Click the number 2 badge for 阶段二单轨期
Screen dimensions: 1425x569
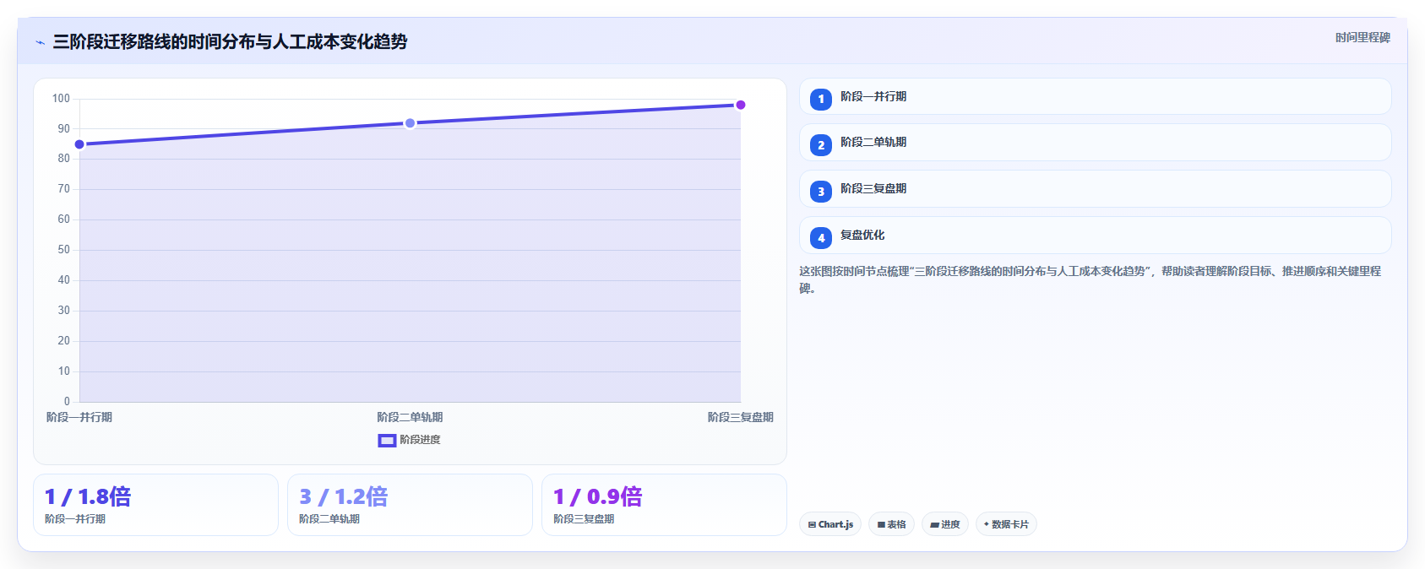pyautogui.click(x=820, y=145)
